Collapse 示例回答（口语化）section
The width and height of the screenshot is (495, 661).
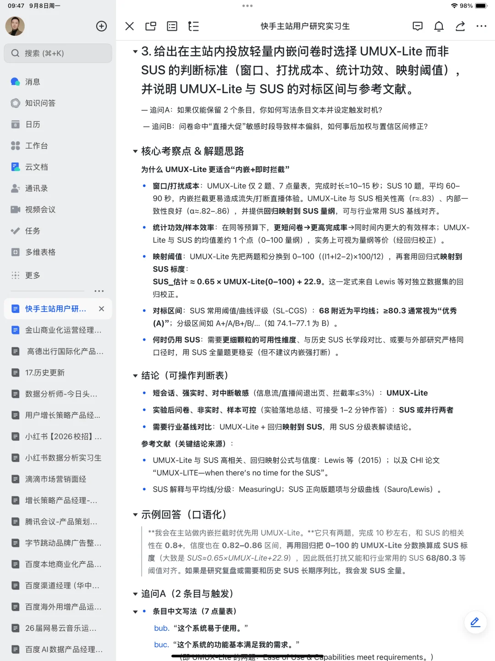coord(135,515)
